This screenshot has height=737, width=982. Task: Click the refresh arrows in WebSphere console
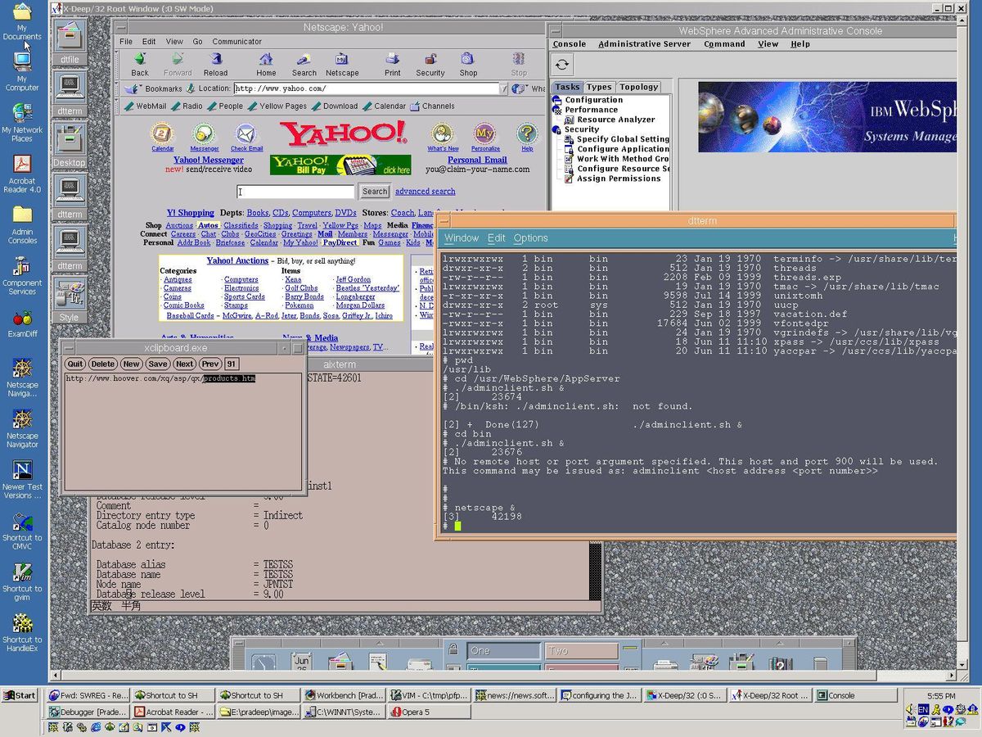561,63
